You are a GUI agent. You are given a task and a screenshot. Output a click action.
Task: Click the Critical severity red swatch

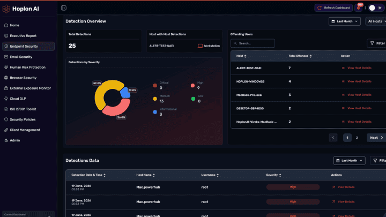coord(155,86)
